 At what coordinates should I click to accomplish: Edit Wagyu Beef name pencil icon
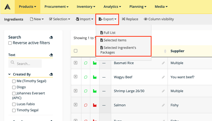coord(163,77)
